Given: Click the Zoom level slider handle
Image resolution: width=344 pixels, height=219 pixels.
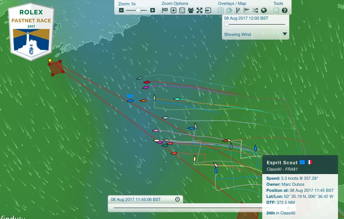Looking at the screenshot, I should pyautogui.click(x=138, y=10).
